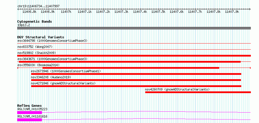Open the RGL3|NM_001035223 gene label

tap(32, 109)
